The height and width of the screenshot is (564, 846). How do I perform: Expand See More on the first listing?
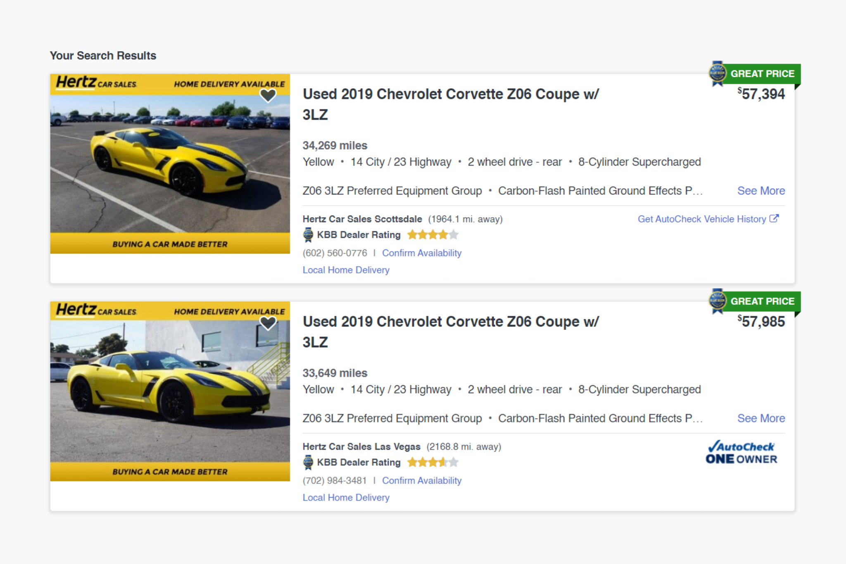(x=761, y=191)
